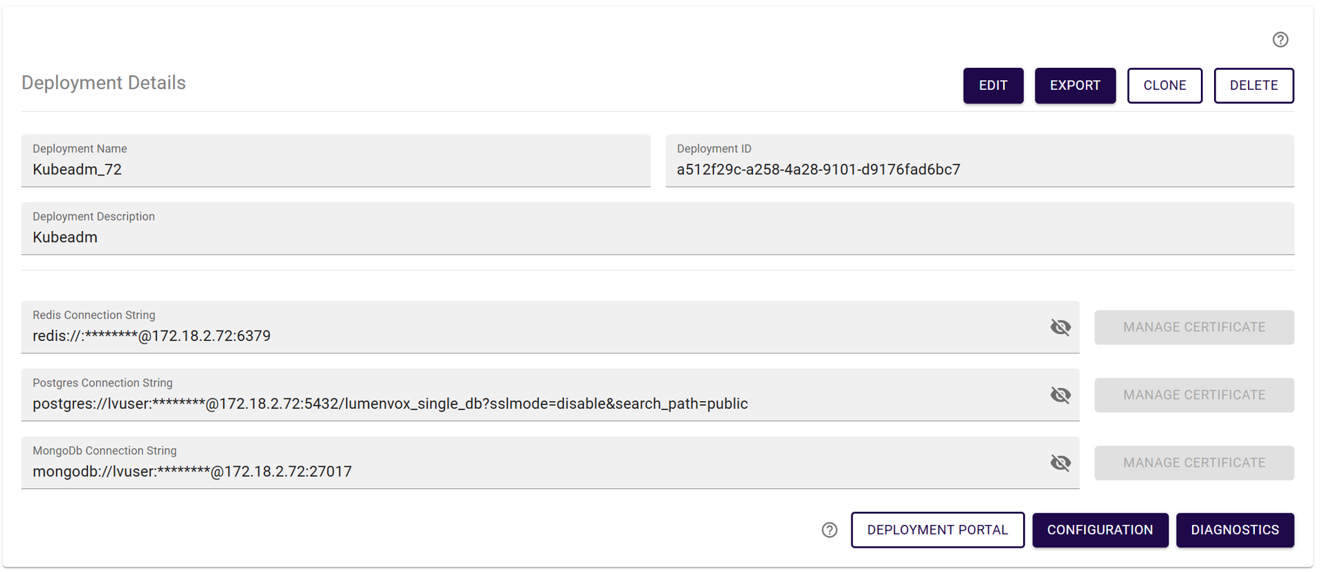
Task: Unhide the MongoDb connection string password
Action: (x=1060, y=463)
